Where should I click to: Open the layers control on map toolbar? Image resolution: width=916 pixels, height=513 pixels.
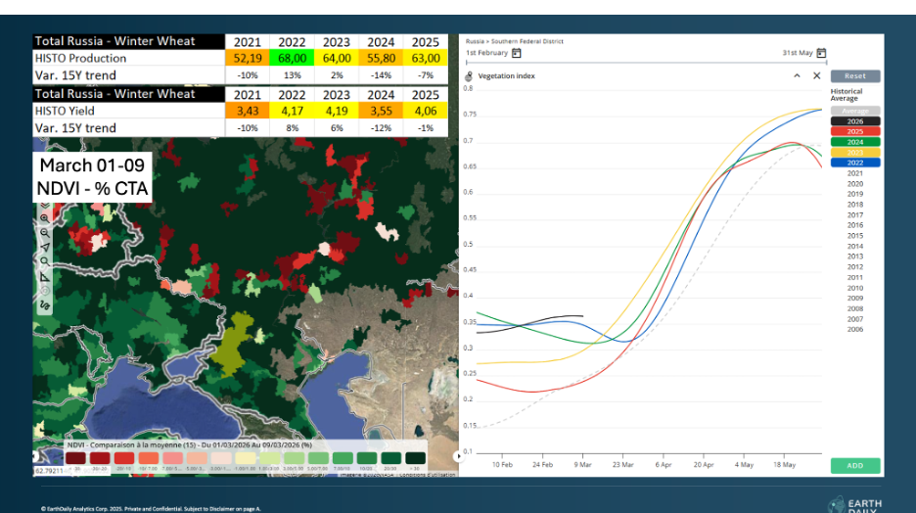coord(45,205)
